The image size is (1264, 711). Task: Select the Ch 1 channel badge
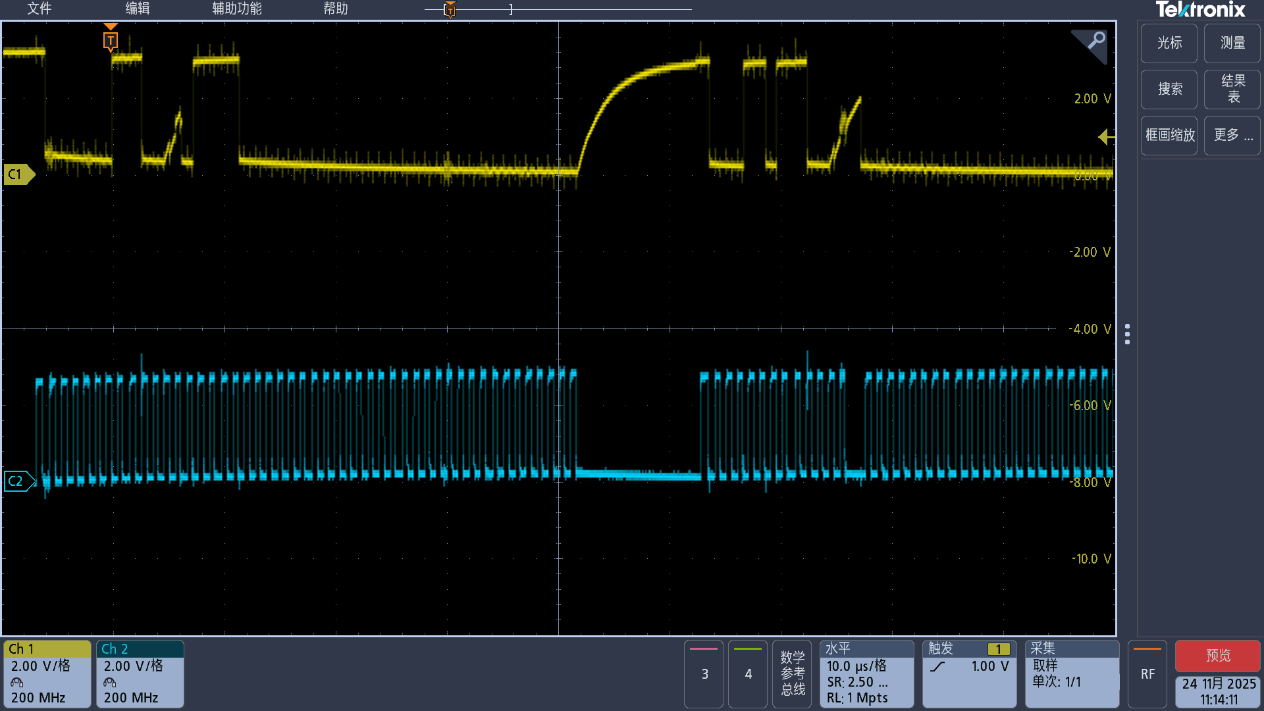pyautogui.click(x=46, y=673)
